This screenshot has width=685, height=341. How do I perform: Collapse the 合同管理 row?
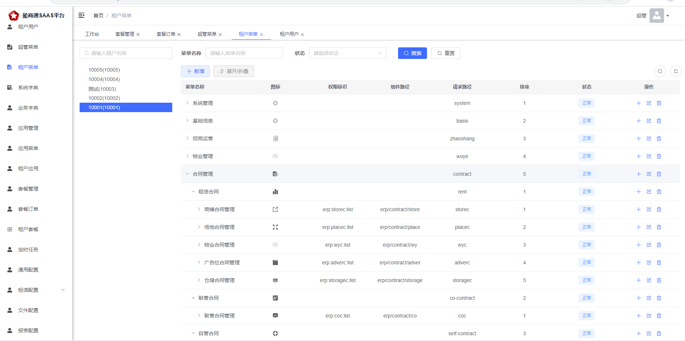187,174
